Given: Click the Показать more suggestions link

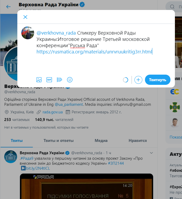Looking at the screenshot, I should tap(176, 137).
